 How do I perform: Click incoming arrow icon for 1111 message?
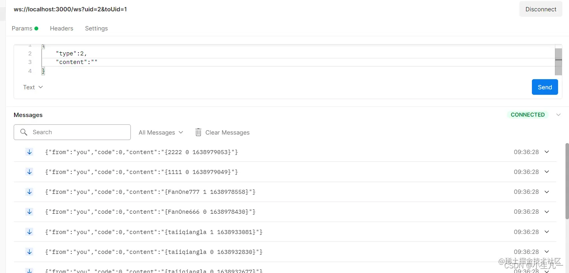pyautogui.click(x=29, y=172)
